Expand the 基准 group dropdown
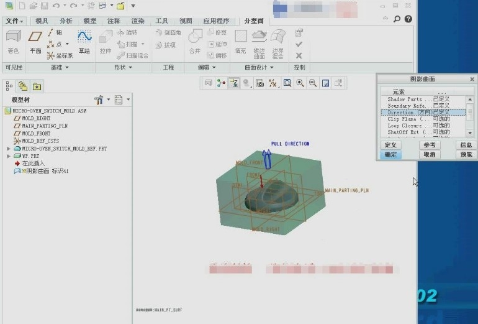The height and width of the screenshot is (324, 478). coord(60,68)
